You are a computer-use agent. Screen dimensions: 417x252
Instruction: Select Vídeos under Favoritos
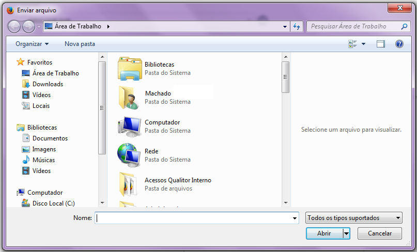click(x=41, y=95)
